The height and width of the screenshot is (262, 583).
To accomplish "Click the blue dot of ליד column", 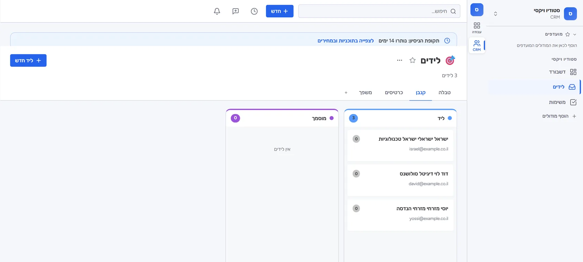I will 450,118.
